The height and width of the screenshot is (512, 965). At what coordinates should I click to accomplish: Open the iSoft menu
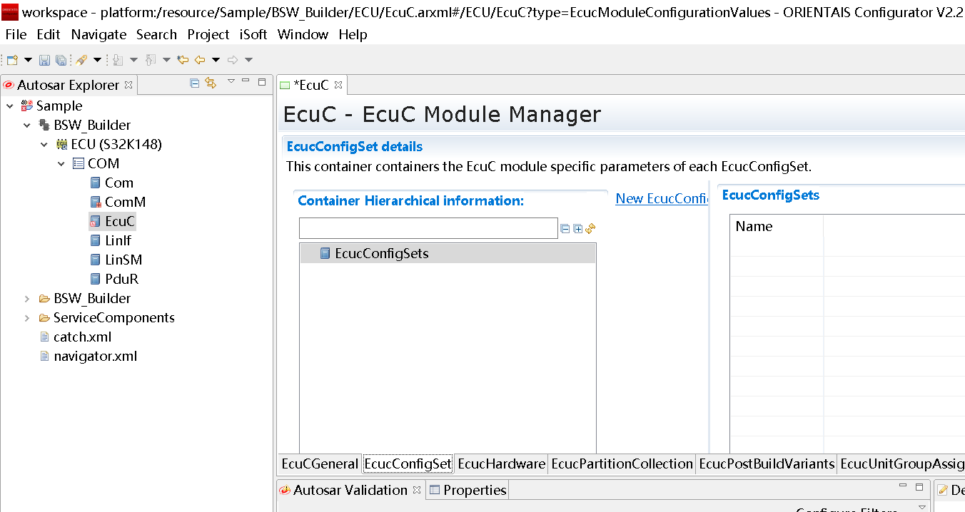pos(253,34)
